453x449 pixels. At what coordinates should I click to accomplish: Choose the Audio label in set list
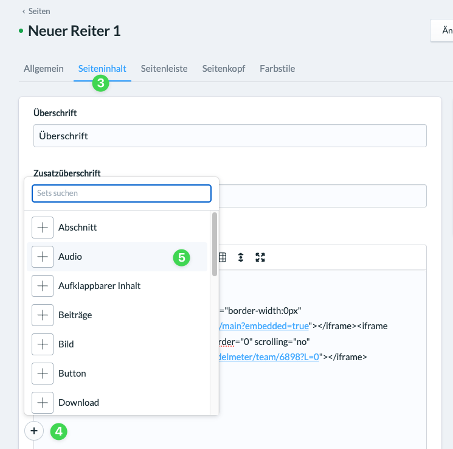pos(70,257)
